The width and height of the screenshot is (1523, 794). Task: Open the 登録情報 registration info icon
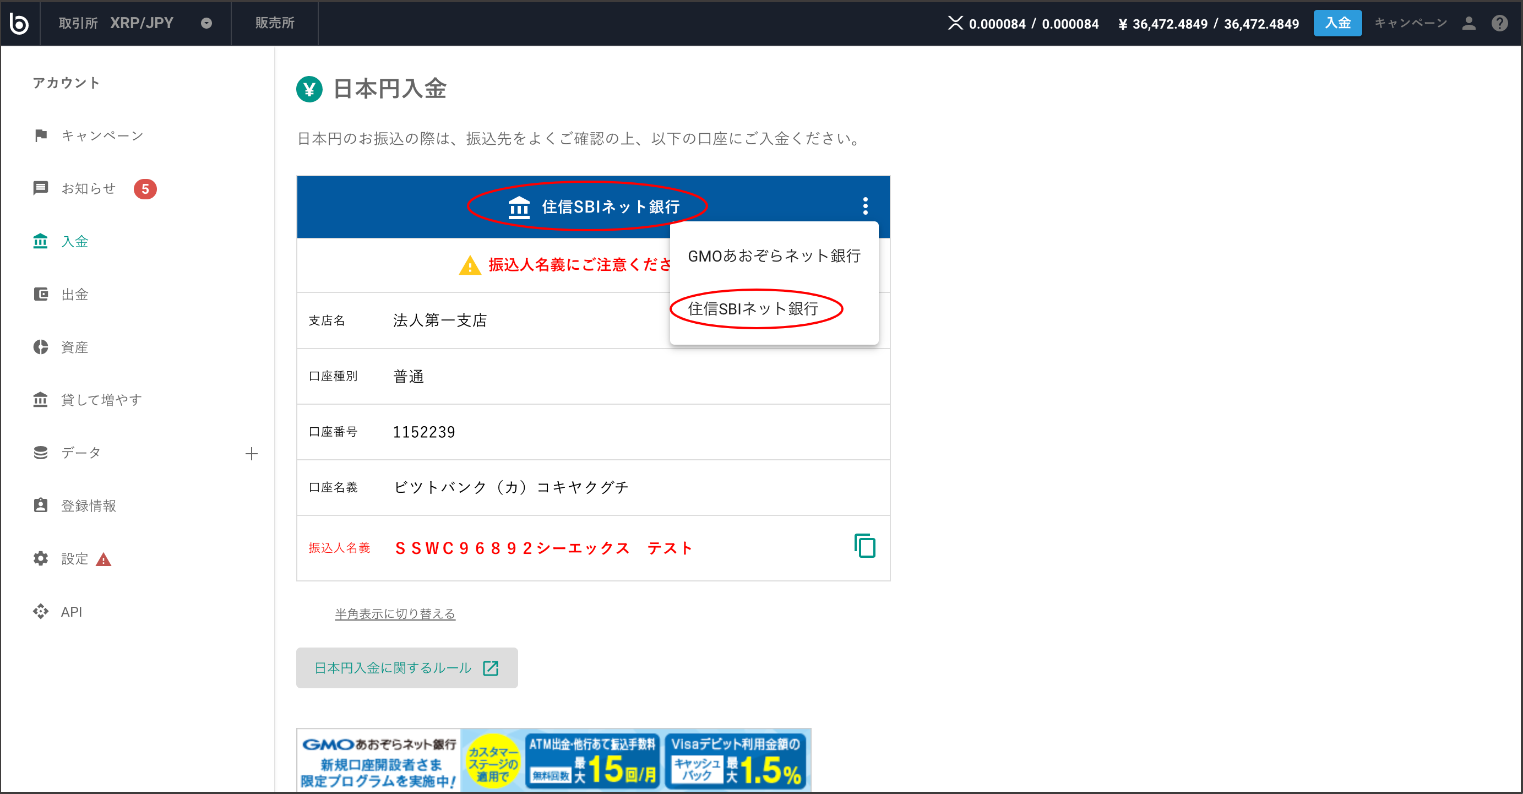point(40,505)
